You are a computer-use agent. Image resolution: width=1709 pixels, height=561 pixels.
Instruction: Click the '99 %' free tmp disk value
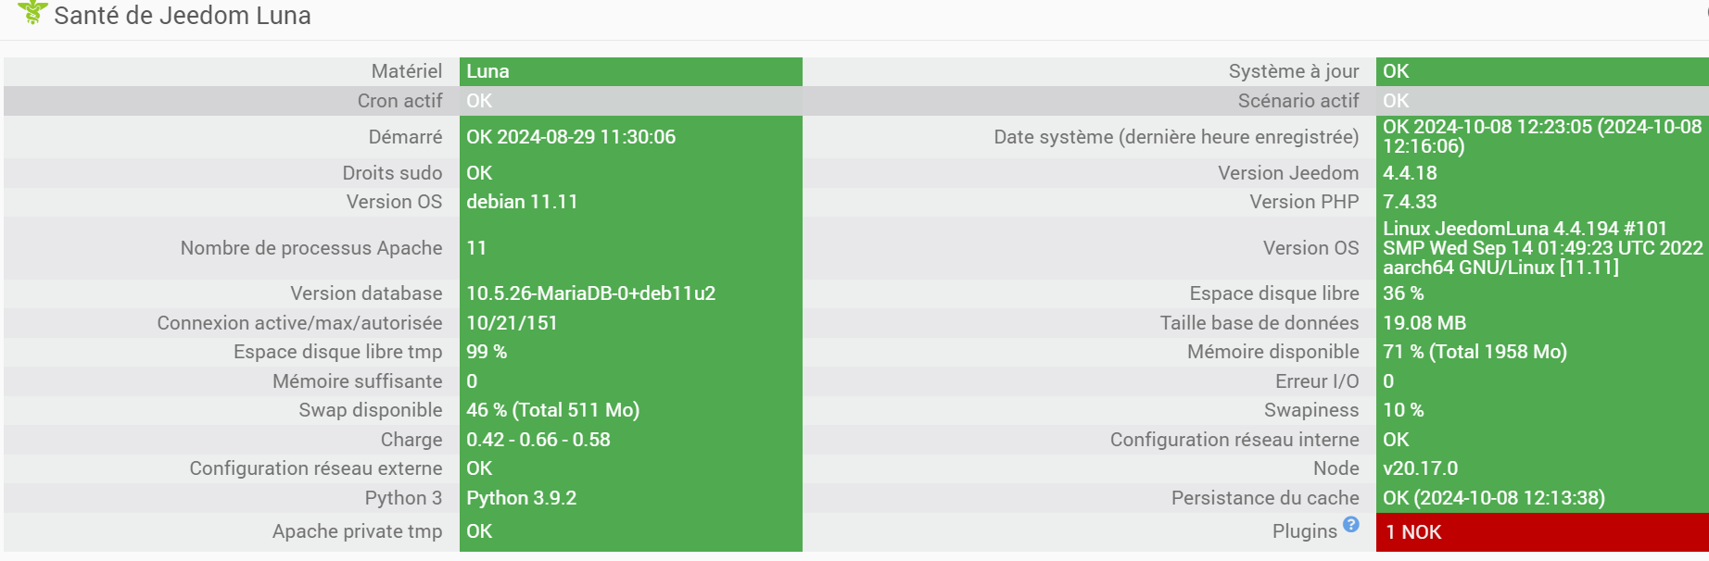(x=487, y=352)
